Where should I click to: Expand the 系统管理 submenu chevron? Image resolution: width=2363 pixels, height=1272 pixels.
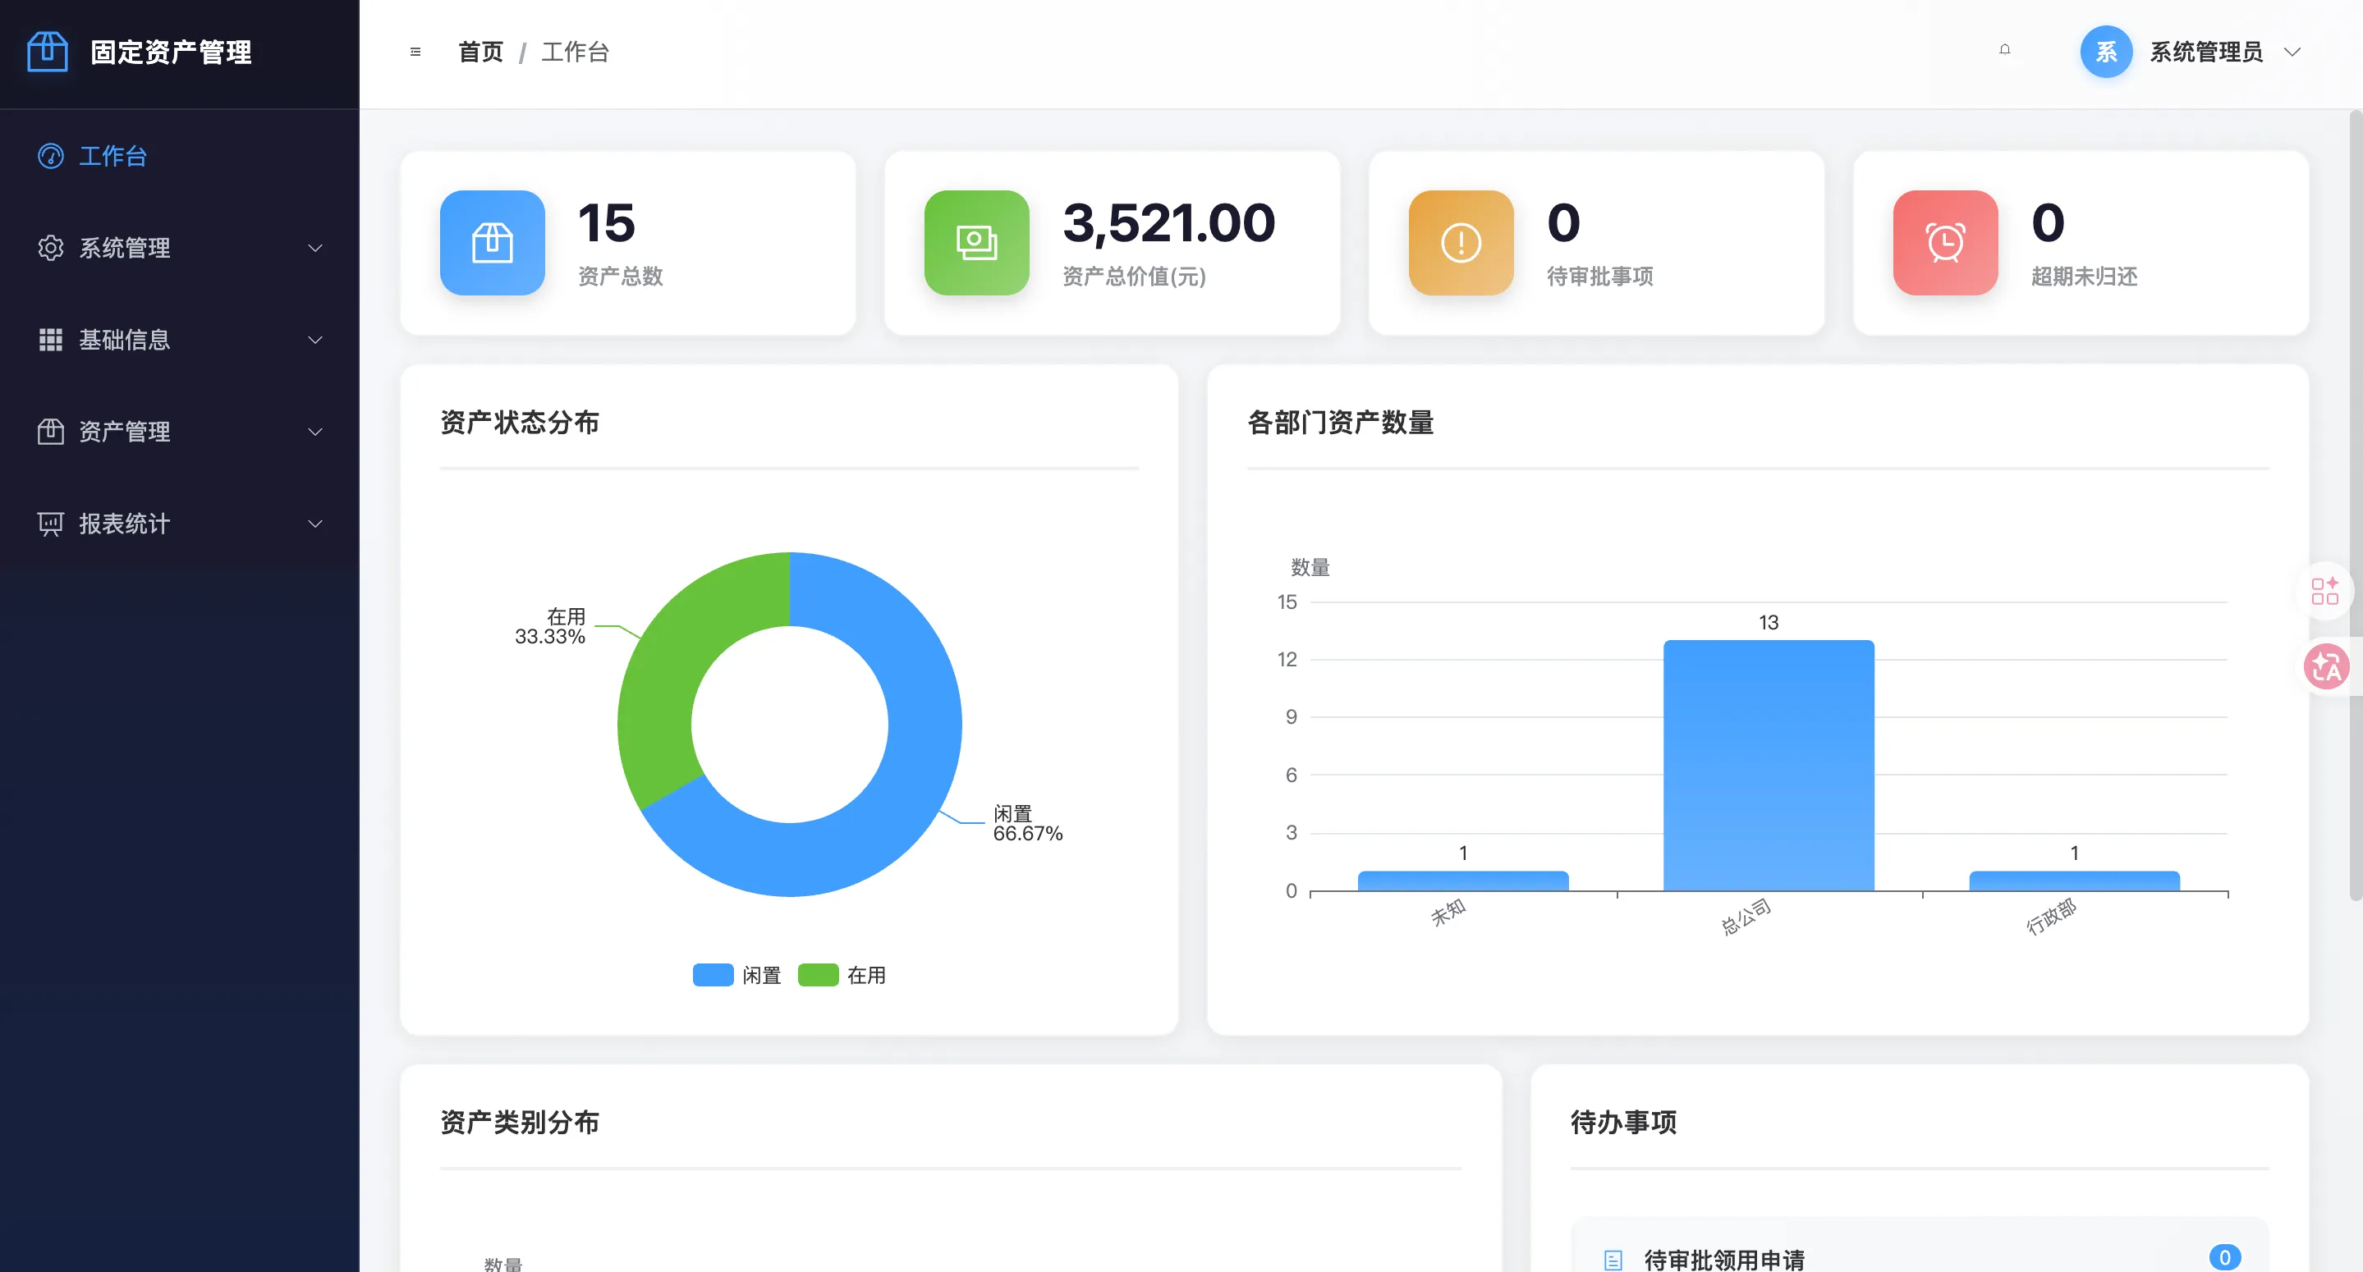314,248
